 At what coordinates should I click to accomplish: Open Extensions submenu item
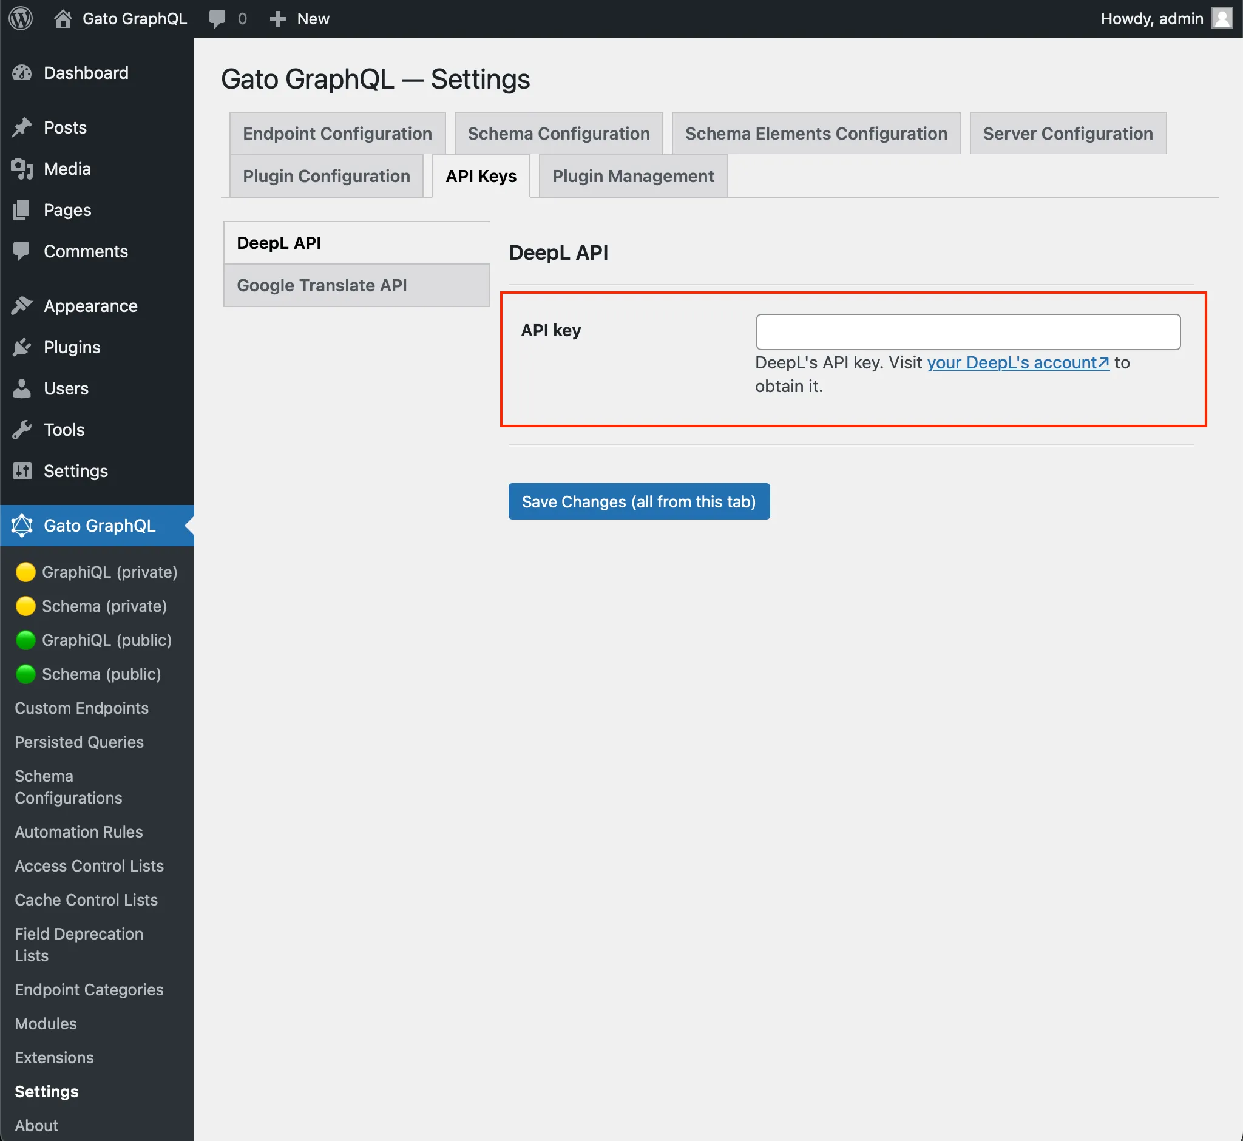pyautogui.click(x=55, y=1057)
